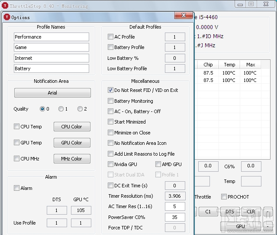Close the Options dialog
Image resolution: width=277 pixels, height=235 pixels.
(x=184, y=16)
